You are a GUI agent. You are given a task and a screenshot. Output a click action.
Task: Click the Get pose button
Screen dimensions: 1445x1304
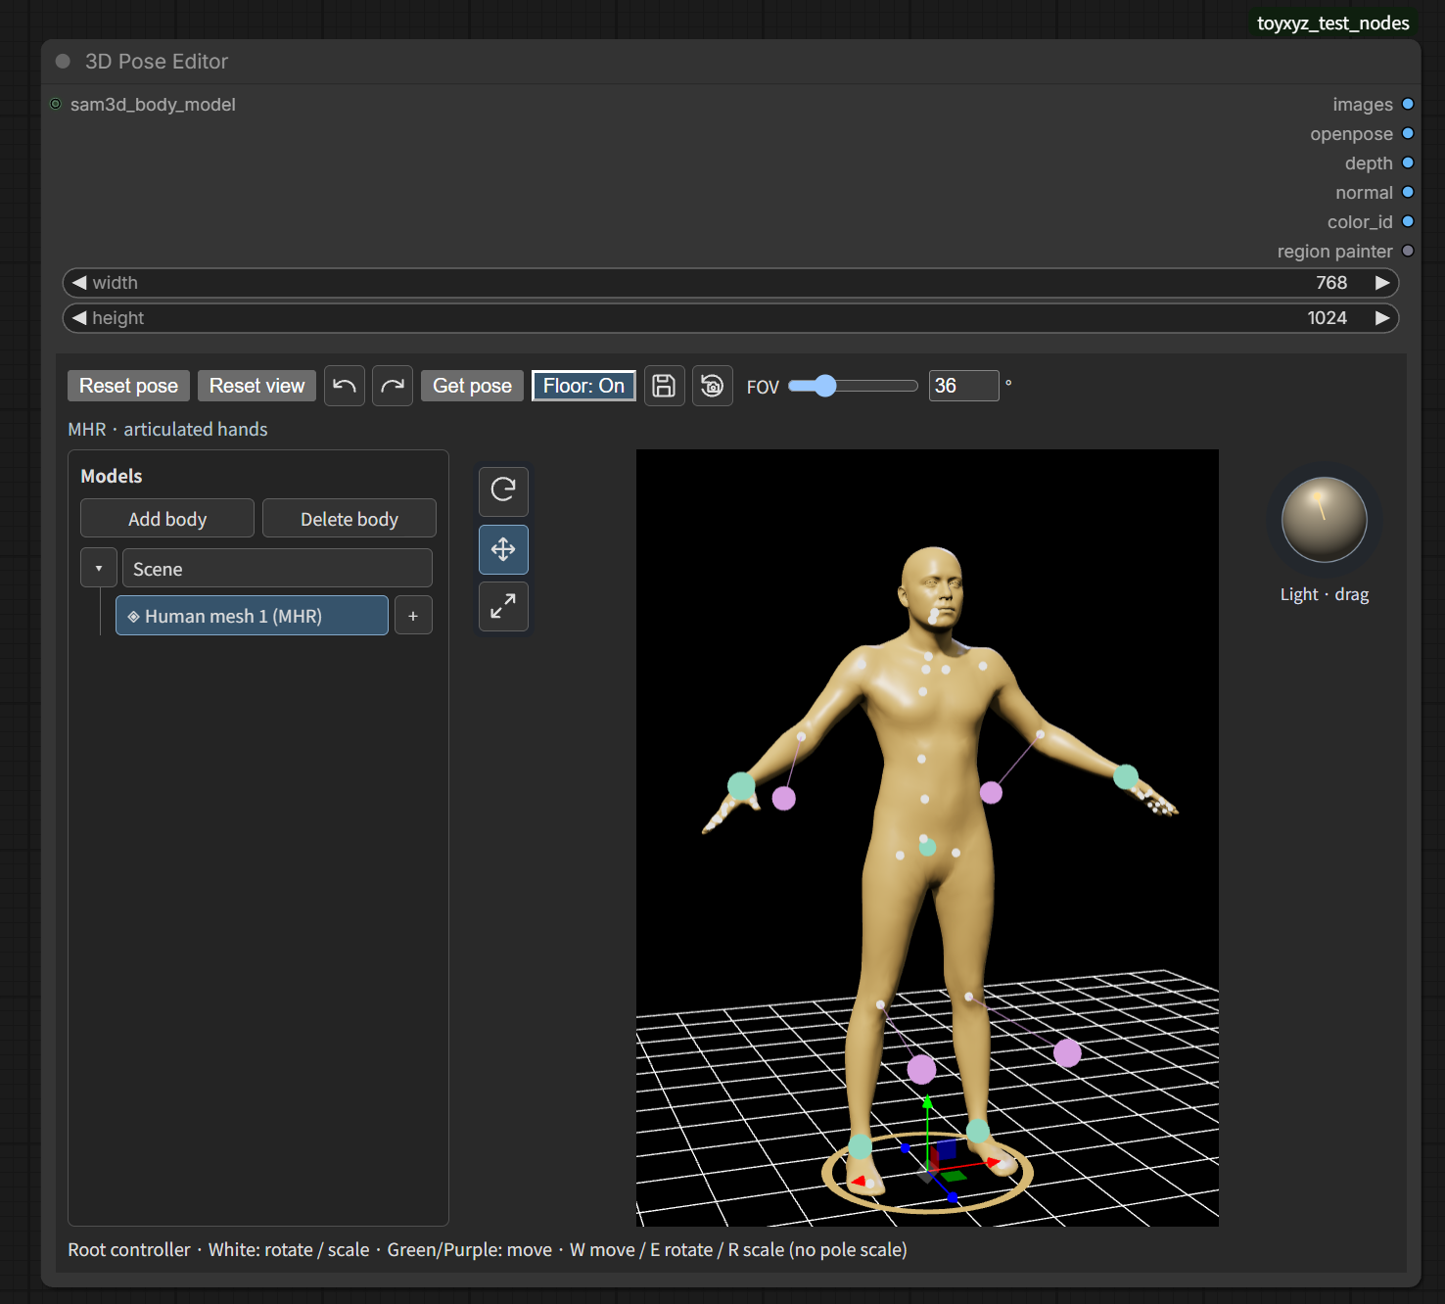472,386
